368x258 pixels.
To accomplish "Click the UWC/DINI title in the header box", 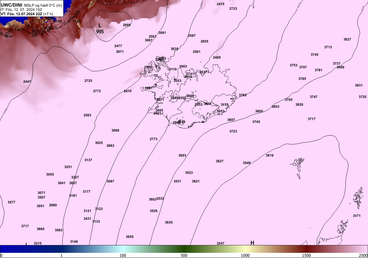I will click(x=11, y=5).
